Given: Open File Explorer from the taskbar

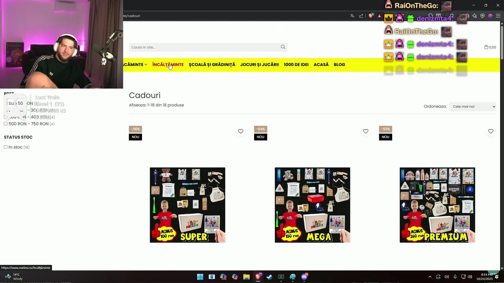Looking at the screenshot, I should click(x=246, y=277).
